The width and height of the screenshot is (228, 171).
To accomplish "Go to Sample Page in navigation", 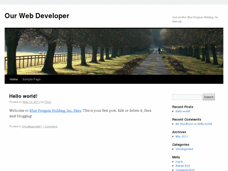I will (x=31, y=79).
